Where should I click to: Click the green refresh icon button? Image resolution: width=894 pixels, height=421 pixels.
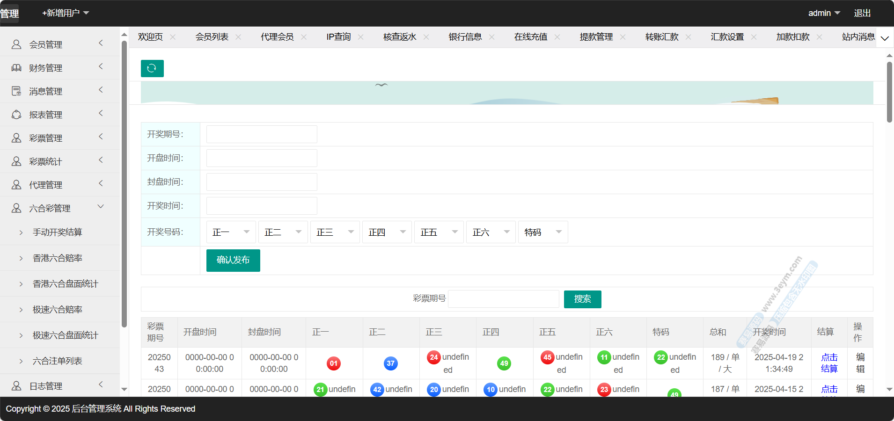tap(152, 68)
